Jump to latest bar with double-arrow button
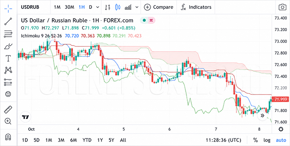 (262, 116)
